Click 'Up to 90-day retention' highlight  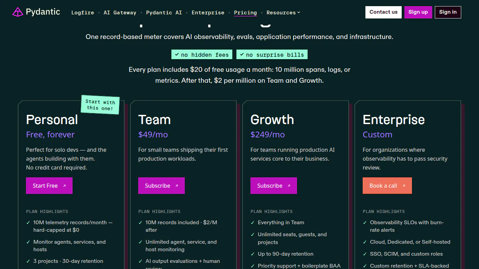(x=285, y=254)
